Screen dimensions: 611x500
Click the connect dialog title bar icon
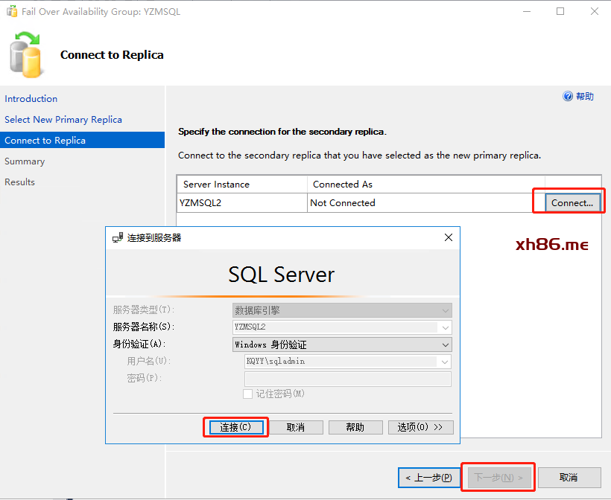click(118, 238)
